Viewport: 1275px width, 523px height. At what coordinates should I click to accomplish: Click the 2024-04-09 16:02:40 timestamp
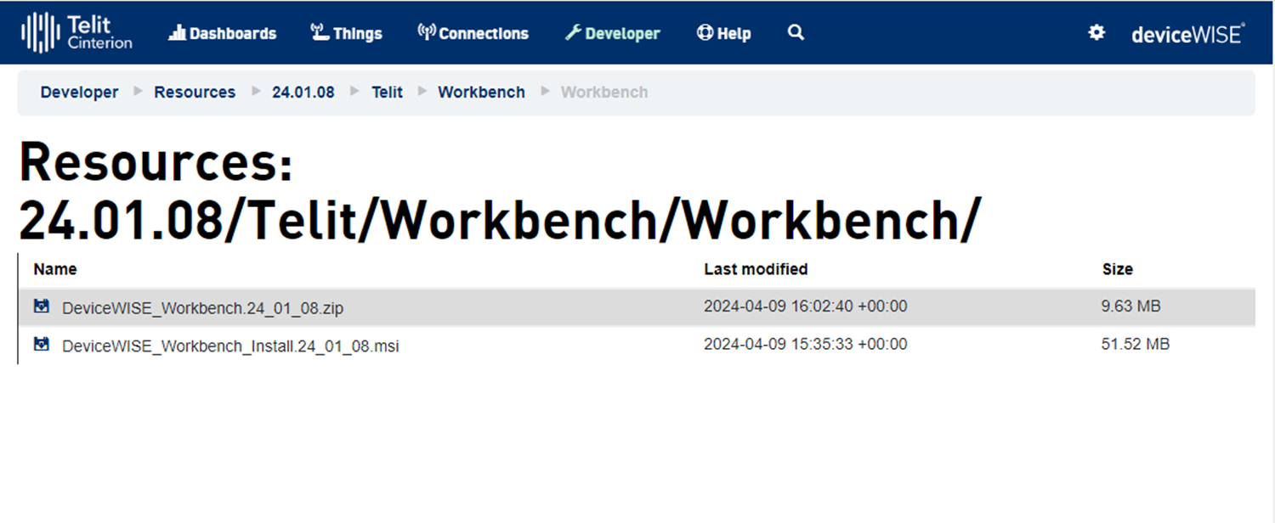coord(805,306)
